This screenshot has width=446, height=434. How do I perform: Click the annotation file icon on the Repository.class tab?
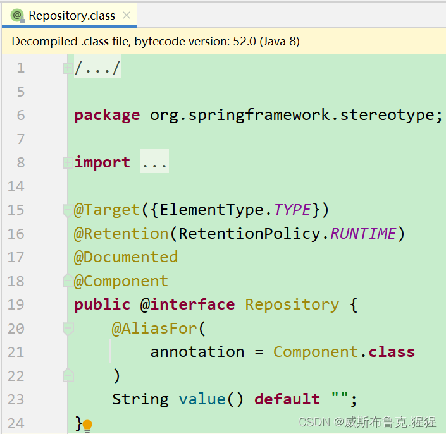[x=16, y=15]
